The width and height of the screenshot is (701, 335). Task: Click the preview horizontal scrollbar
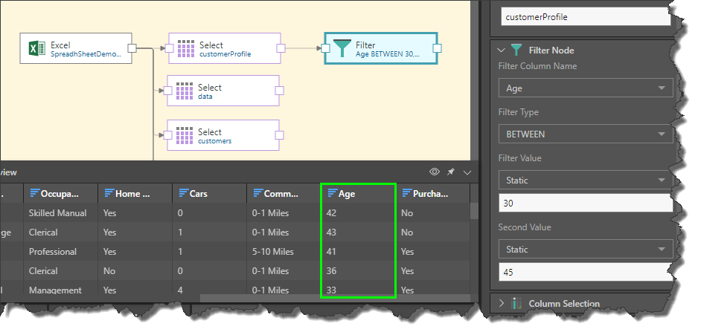pyautogui.click(x=336, y=298)
